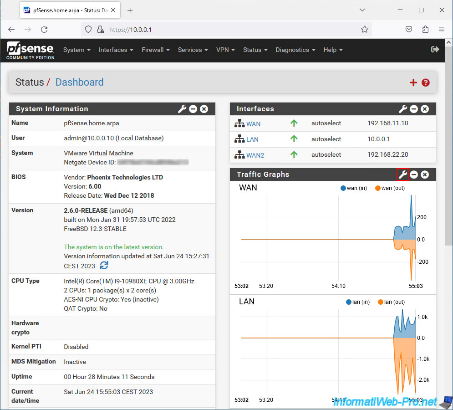Close the Traffic Graphs widget
This screenshot has width=453, height=410.
pyautogui.click(x=425, y=174)
